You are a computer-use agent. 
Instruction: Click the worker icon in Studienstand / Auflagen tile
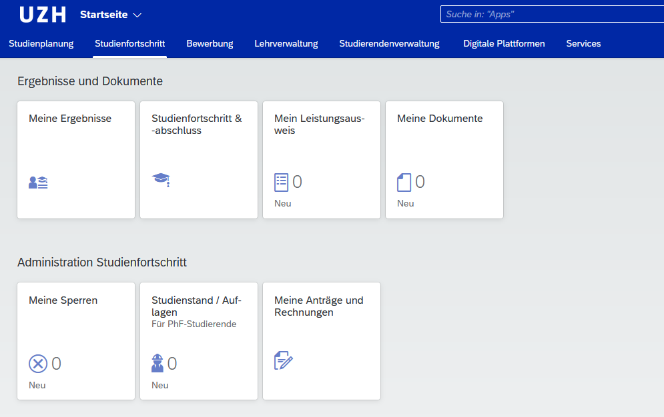click(x=157, y=363)
